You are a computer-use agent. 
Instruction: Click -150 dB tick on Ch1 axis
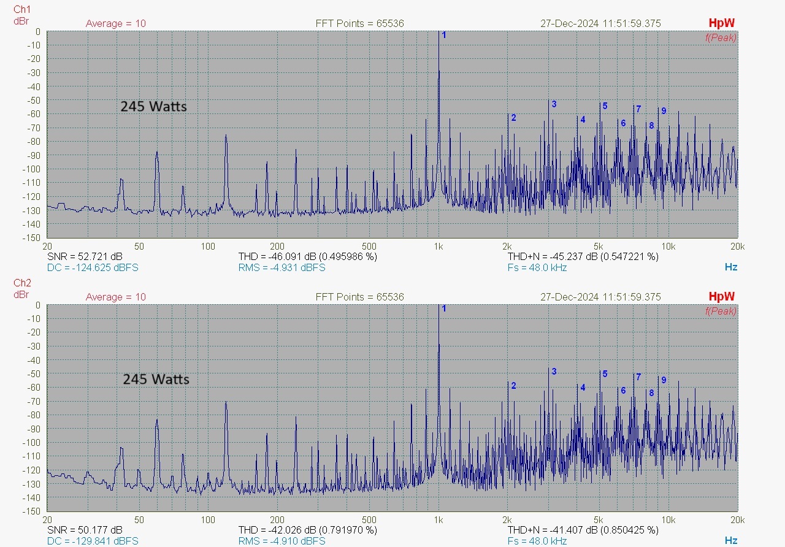point(33,238)
